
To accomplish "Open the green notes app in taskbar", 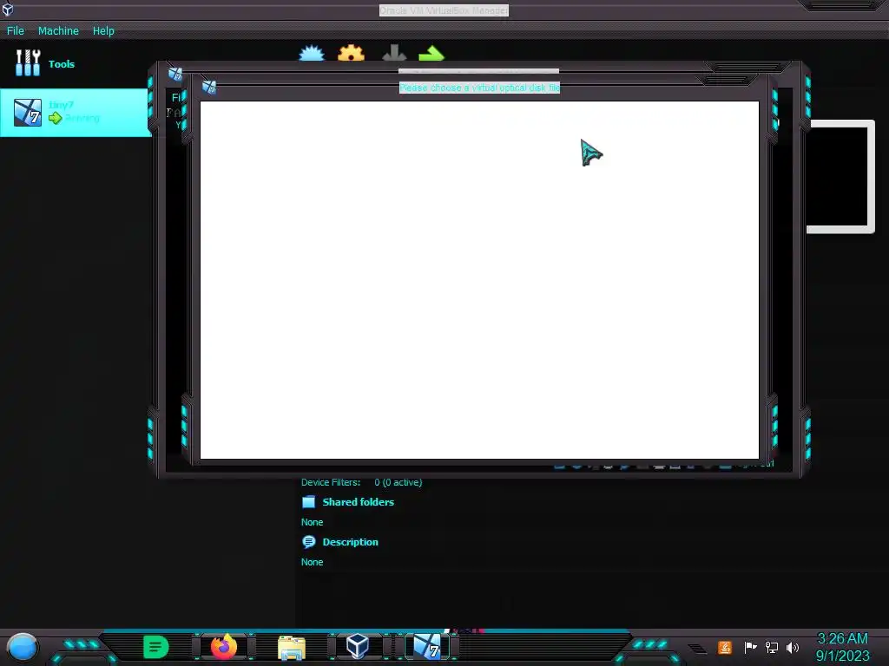I will tap(156, 647).
